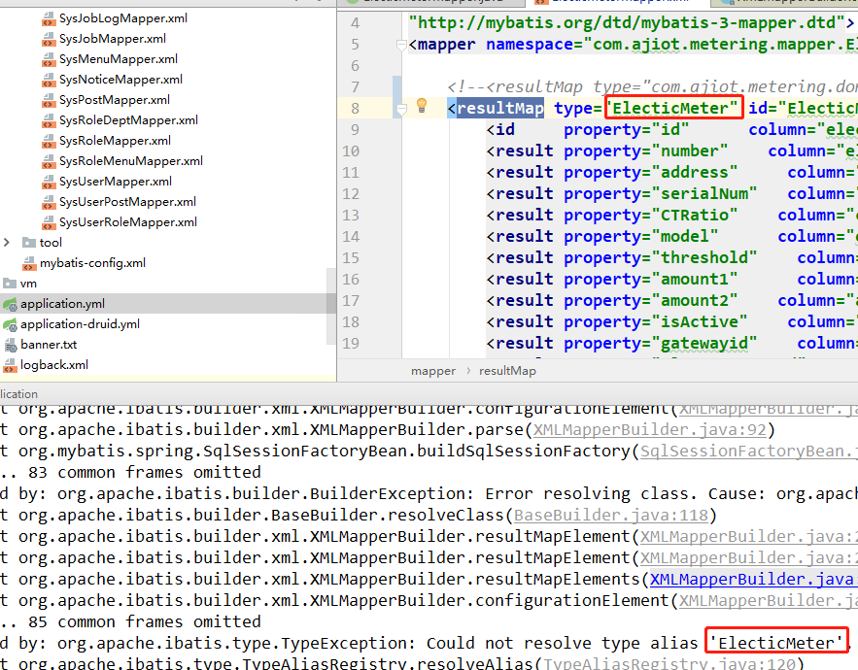The image size is (858, 670).
Task: Open the BaseBuilder.java:118 stack trace link
Action: 610,516
